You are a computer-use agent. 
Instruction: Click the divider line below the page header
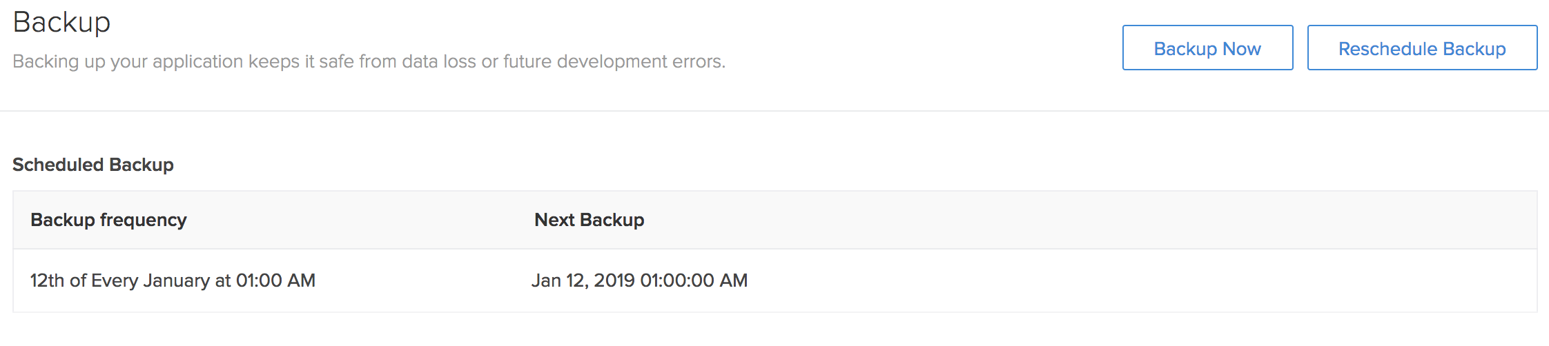coord(774,111)
